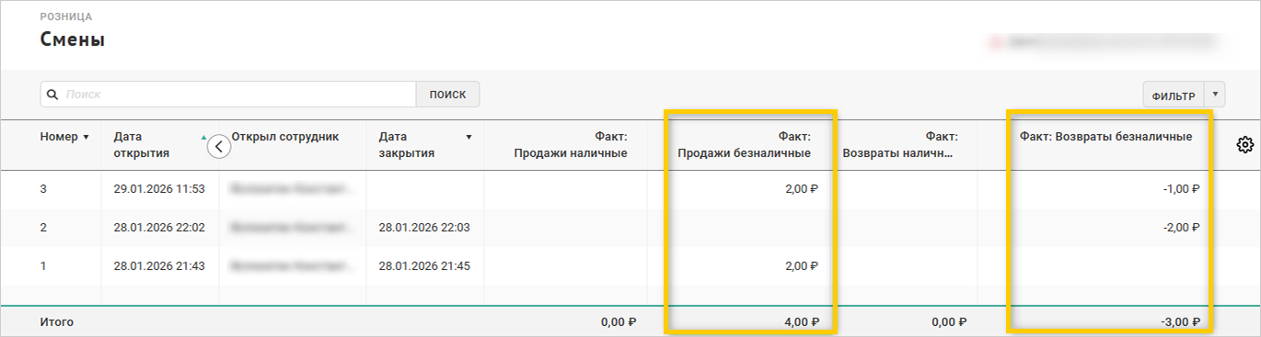The height and width of the screenshot is (337, 1261).
Task: Sort by Номер column arrow
Action: coord(86,137)
